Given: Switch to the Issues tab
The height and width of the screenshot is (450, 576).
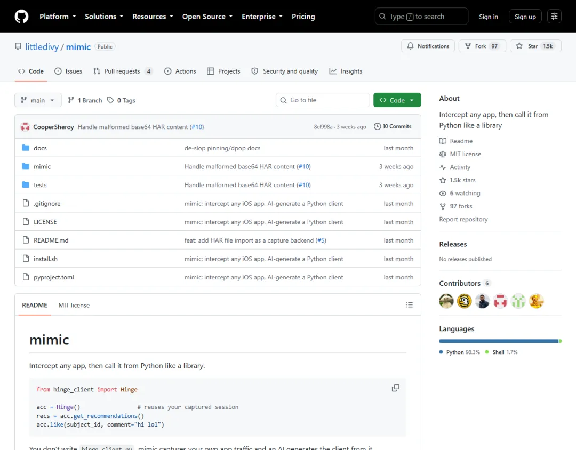Looking at the screenshot, I should pos(68,71).
